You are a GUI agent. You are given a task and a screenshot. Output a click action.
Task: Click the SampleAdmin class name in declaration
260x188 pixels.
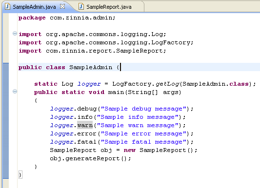tap(91, 67)
